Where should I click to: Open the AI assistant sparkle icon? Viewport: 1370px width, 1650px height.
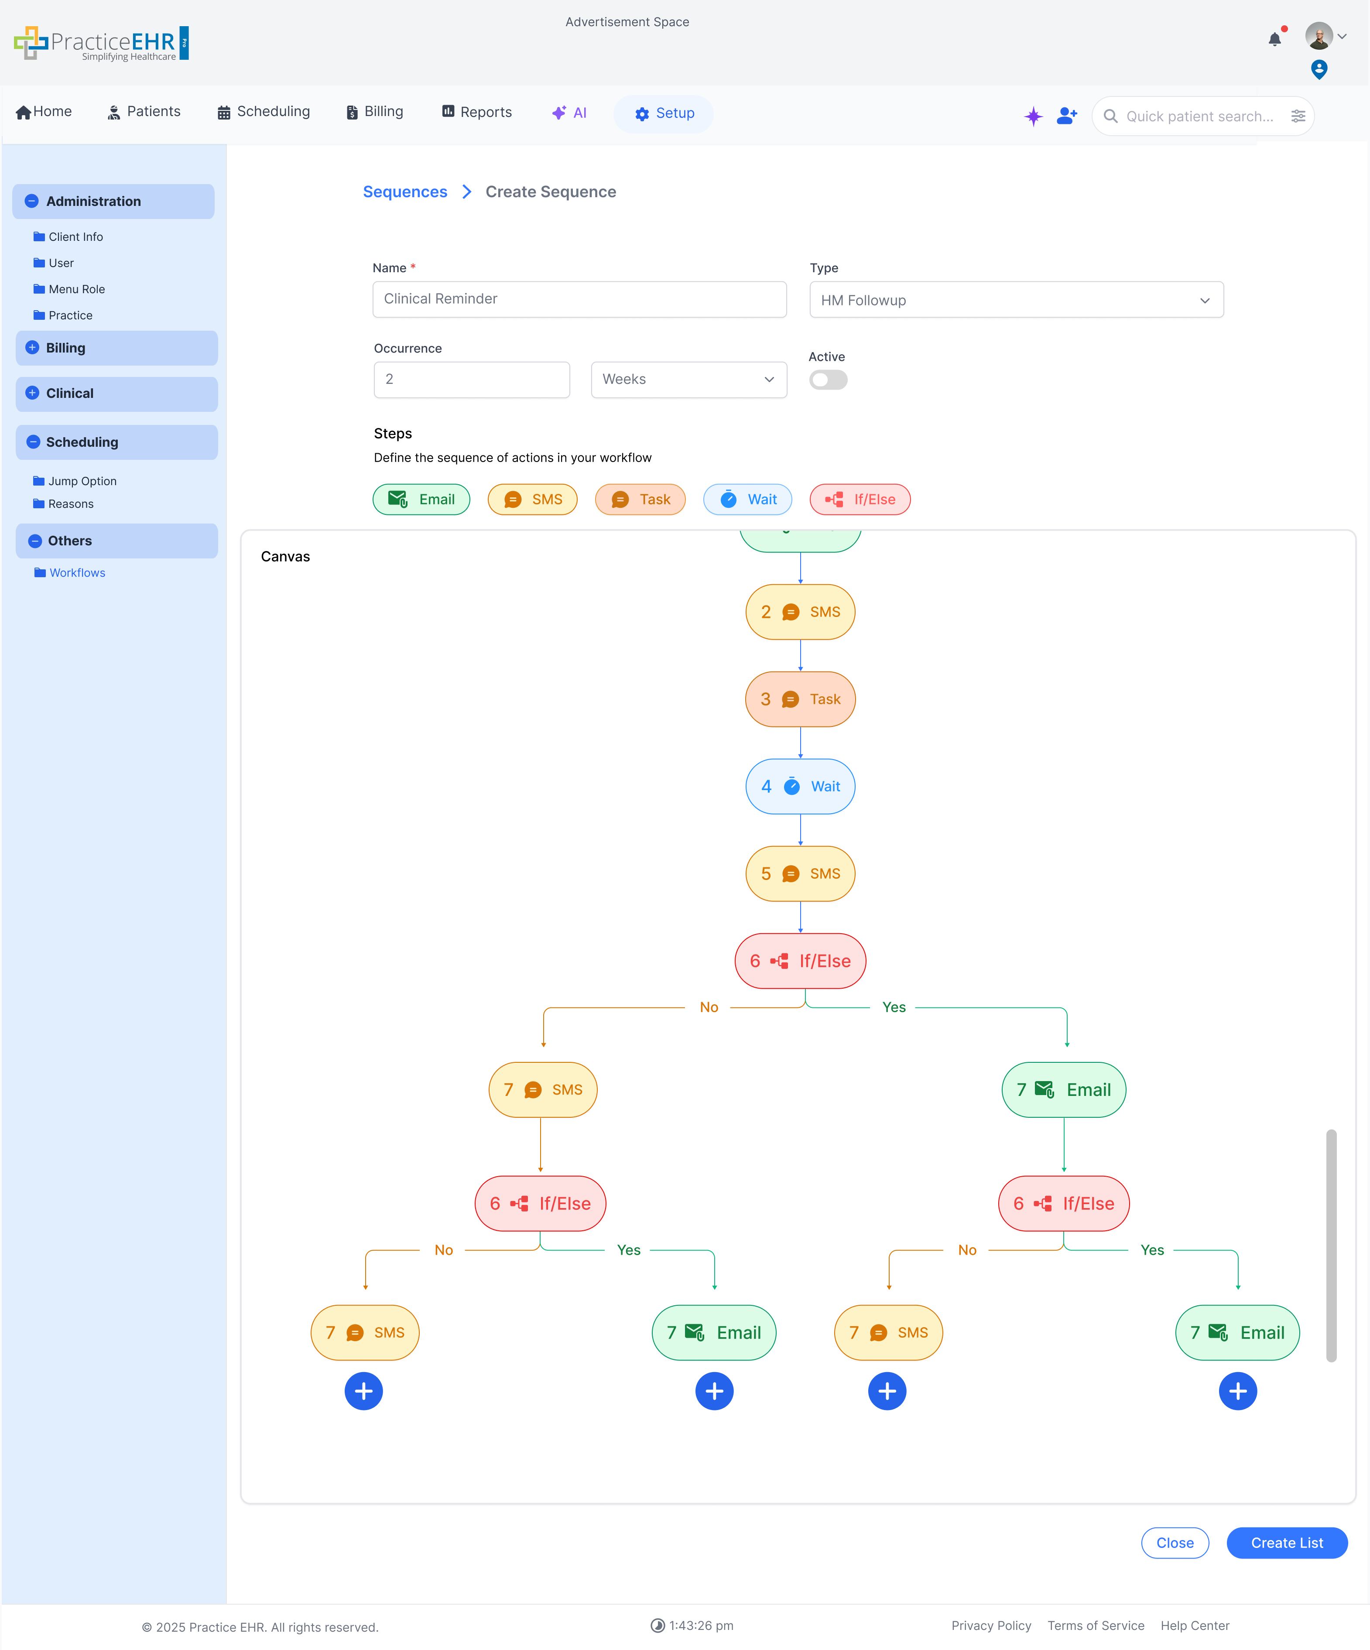click(x=1033, y=116)
